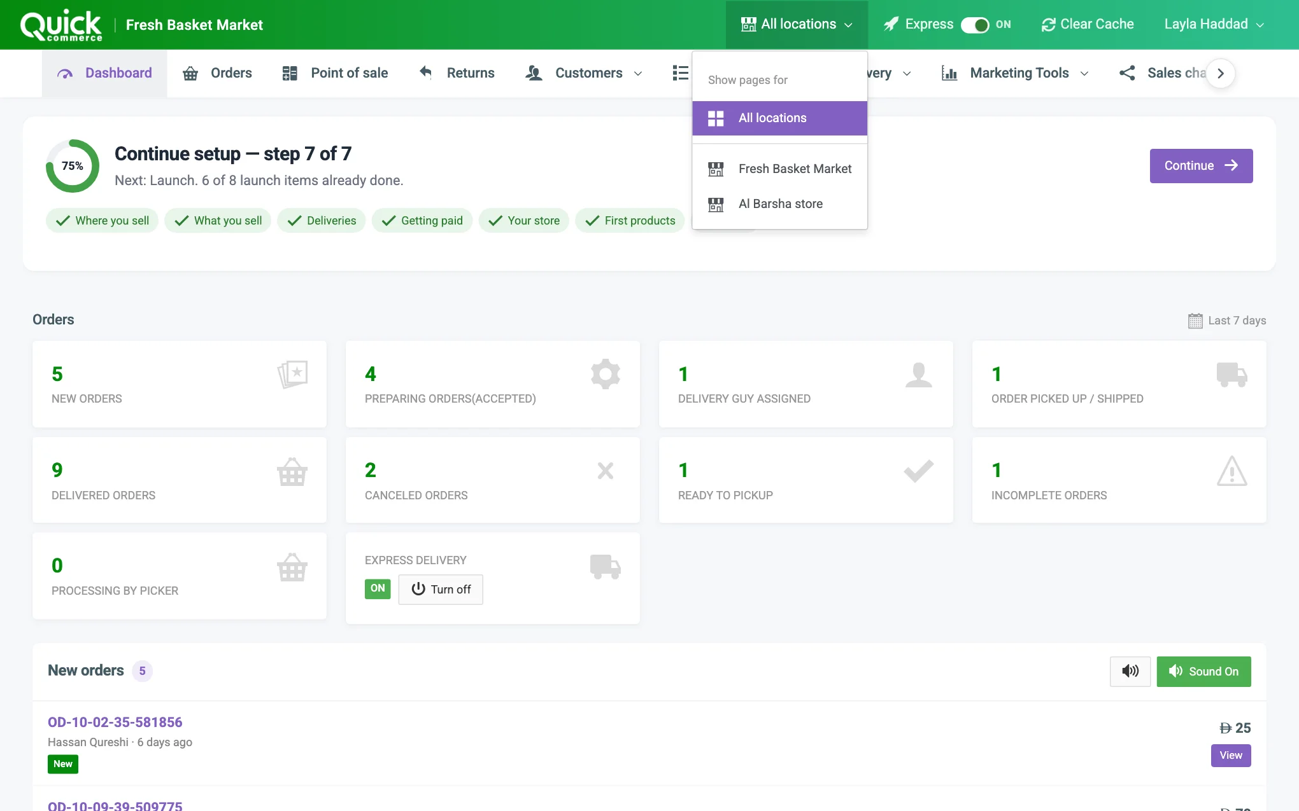Click the Marketing Tools chart icon
The height and width of the screenshot is (811, 1299).
click(949, 73)
